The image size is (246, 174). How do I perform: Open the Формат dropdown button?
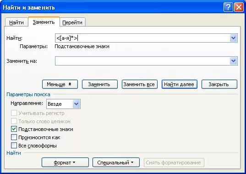(65, 163)
